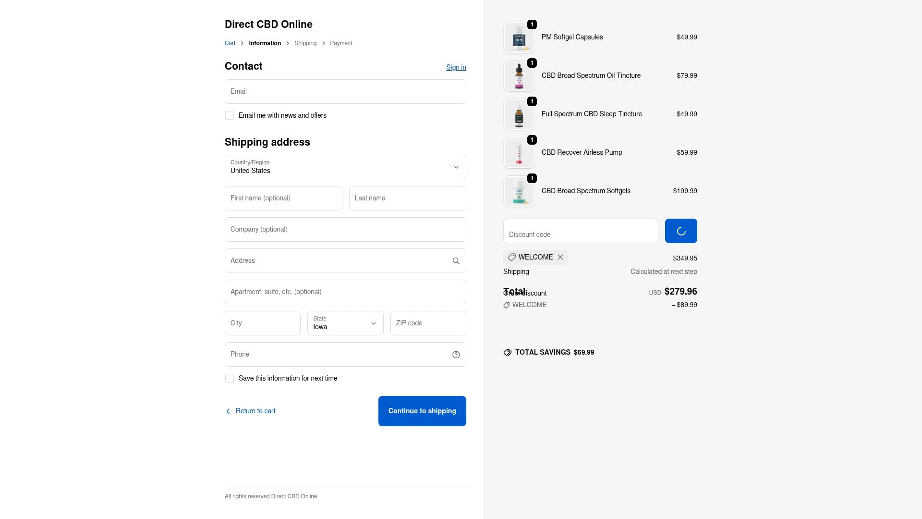
Task: Click the tag icon next to WELCOME order discount
Action: tap(507, 305)
